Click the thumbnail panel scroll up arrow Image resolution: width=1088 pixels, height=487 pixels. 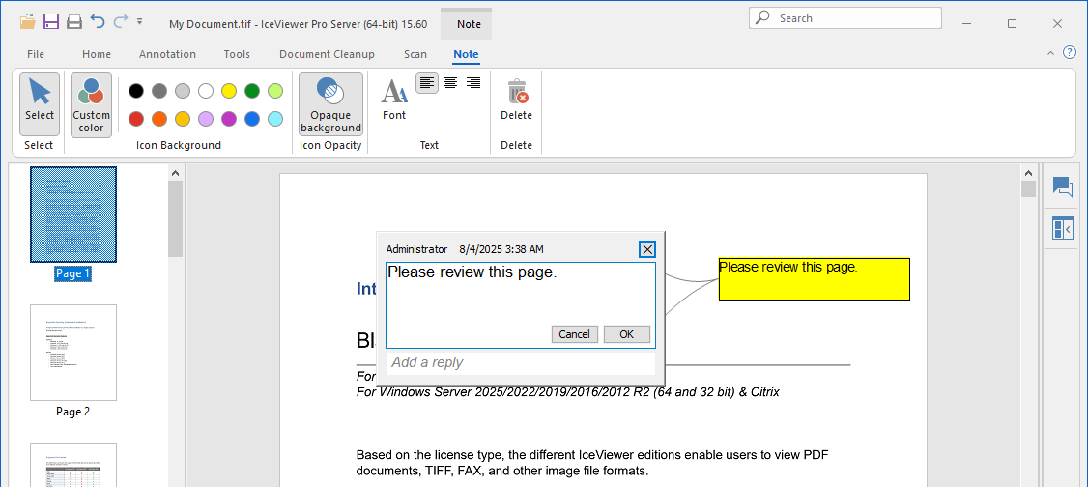coord(175,173)
